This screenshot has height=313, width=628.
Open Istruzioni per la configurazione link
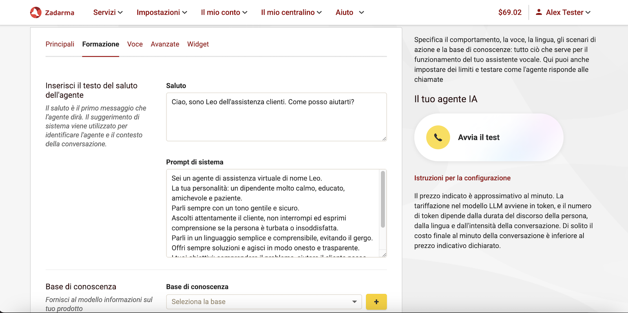[462, 178]
